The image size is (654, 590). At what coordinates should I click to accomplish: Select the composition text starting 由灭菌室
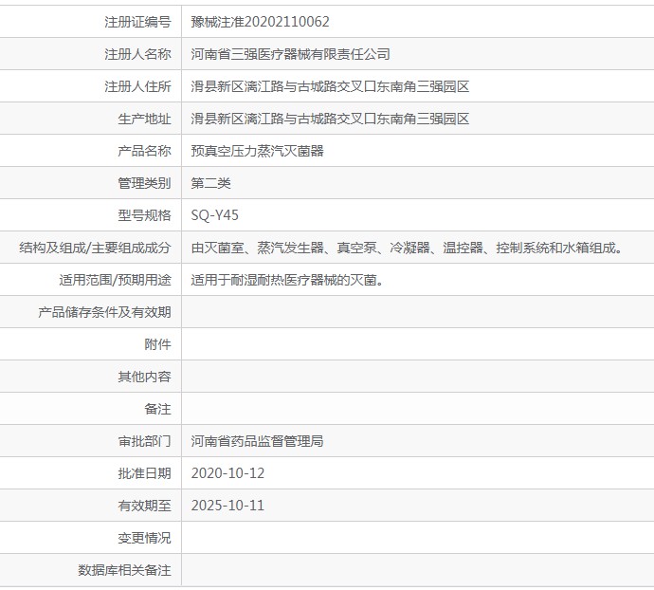click(408, 248)
